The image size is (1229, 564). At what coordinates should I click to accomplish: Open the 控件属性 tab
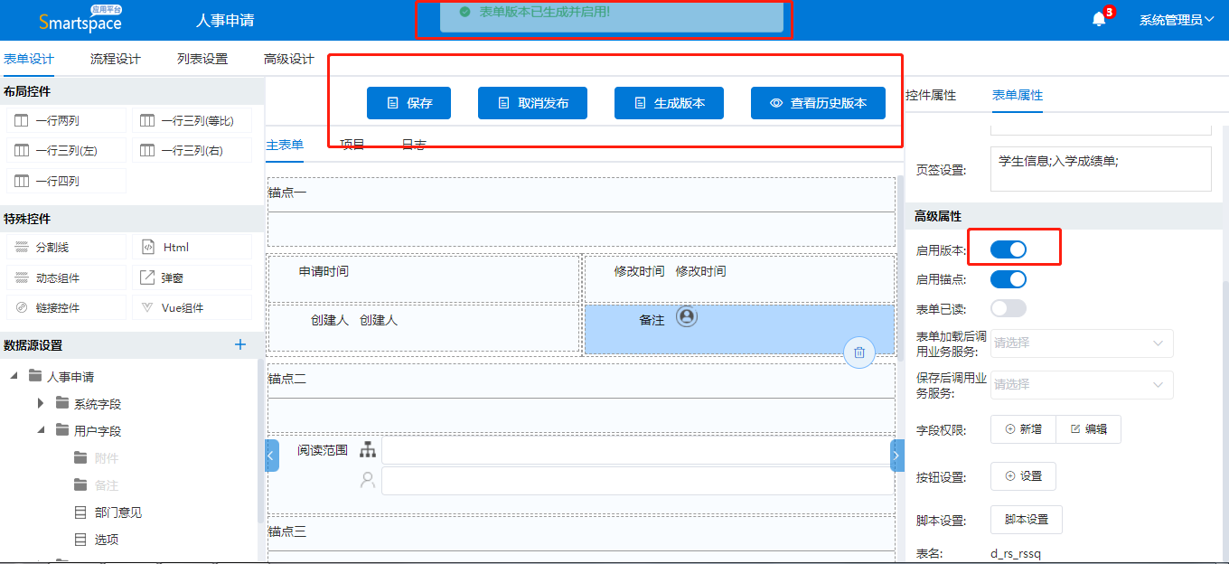[x=931, y=95]
